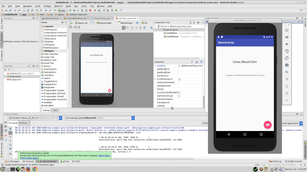The height and width of the screenshot is (172, 307).
Task: Select ProgressBar (Large) in palette
Action: click(x=52, y=90)
